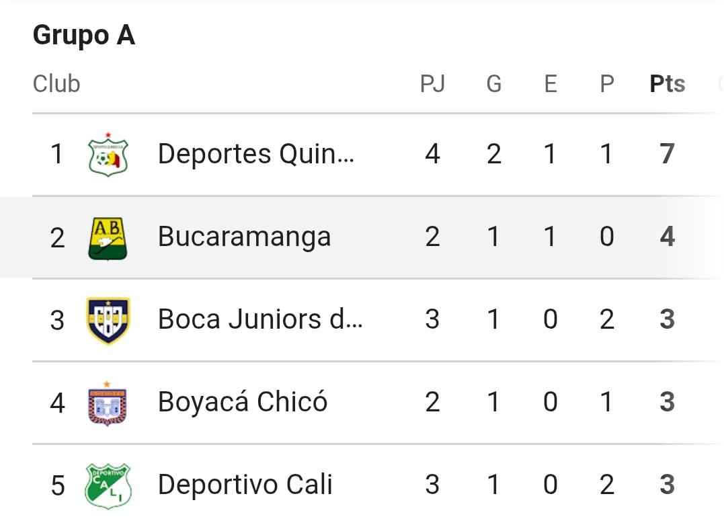Screen dimensions: 724x525
Task: Click the G wins column header
Action: click(x=493, y=84)
